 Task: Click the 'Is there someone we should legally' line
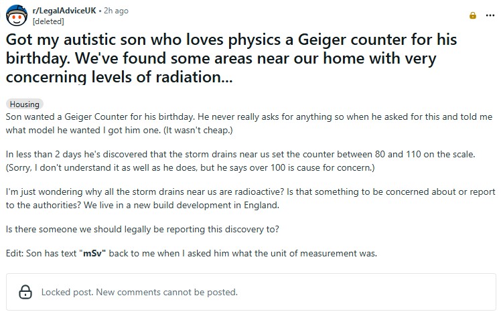pos(142,230)
